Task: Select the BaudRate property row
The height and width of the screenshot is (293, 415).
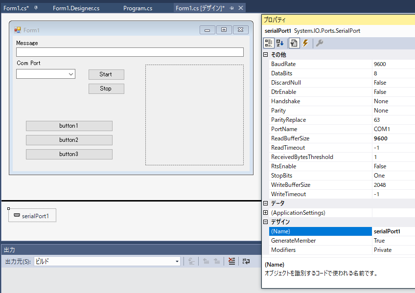Action: tap(342, 64)
